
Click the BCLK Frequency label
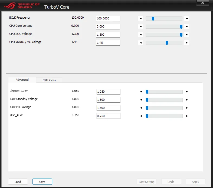pos(20,18)
